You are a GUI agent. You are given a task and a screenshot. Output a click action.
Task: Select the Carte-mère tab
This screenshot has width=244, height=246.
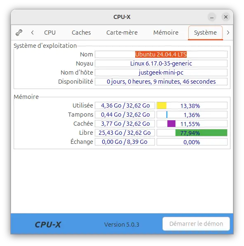[122, 33]
